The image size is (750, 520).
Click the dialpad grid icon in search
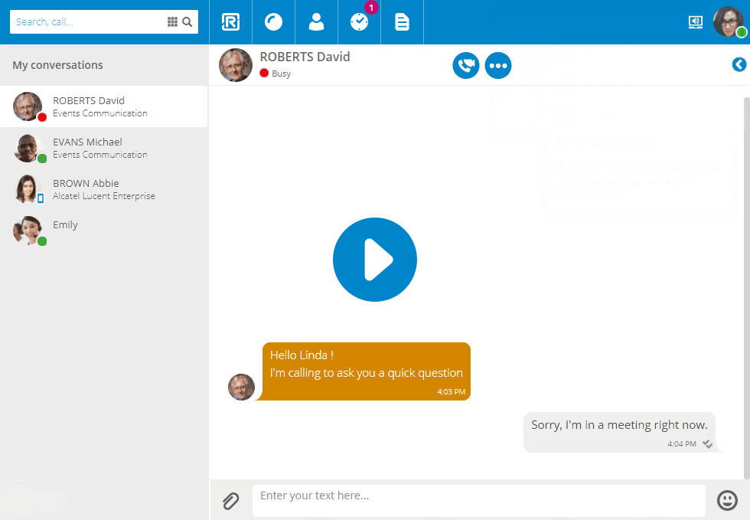(172, 22)
